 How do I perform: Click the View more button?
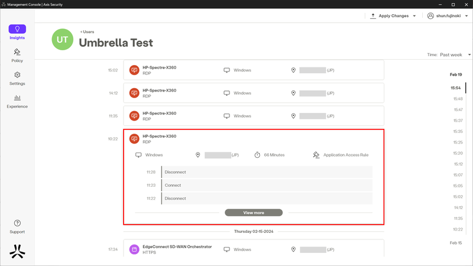(254, 213)
